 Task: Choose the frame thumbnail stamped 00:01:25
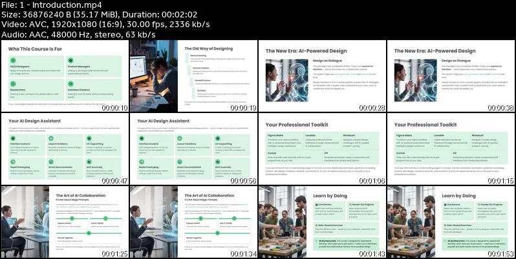click(65, 222)
